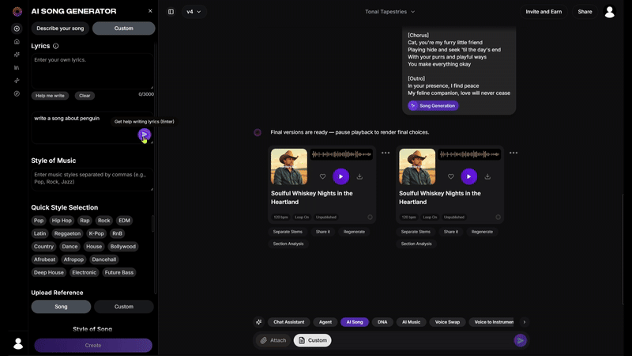Select the Voice Swap mode tab
The width and height of the screenshot is (632, 356).
447,322
